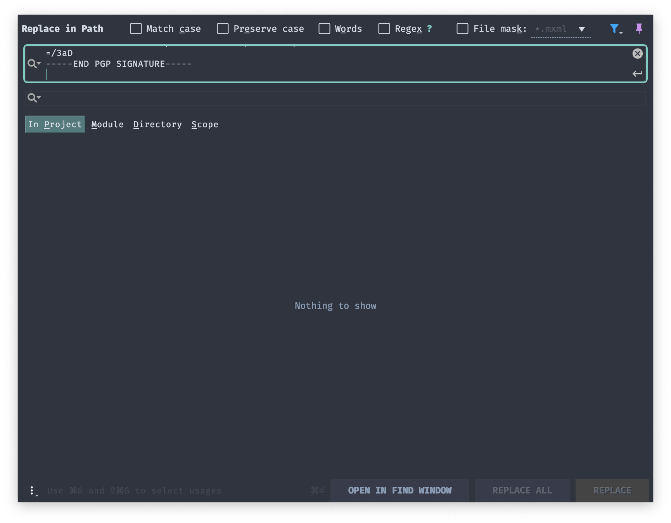Screen dimensions: 671x523
Task: Tick the File mask checkbox
Action: [462, 29]
